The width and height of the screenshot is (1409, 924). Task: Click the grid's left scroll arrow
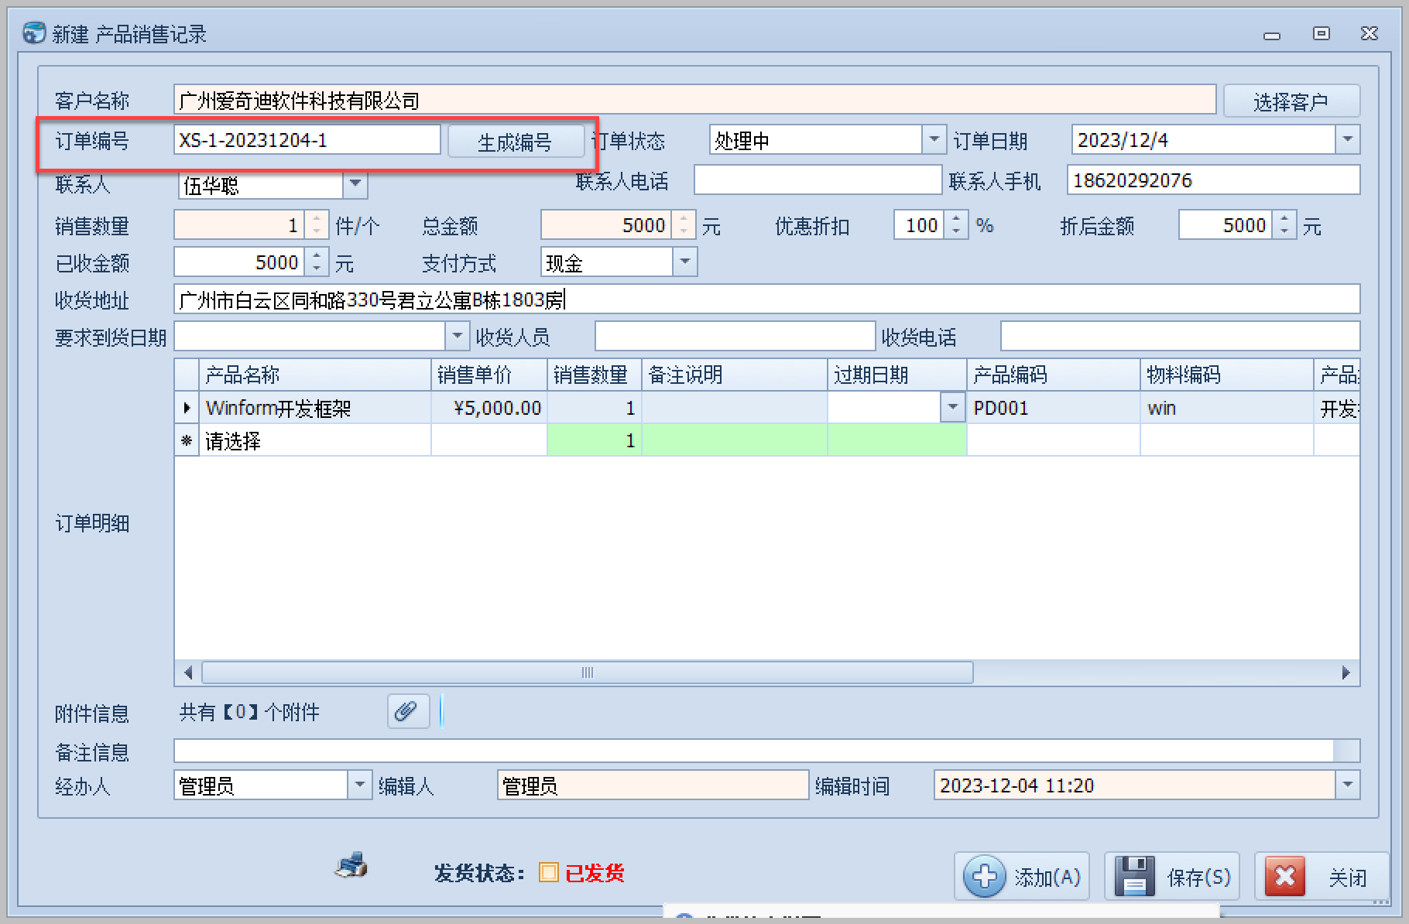[x=188, y=672]
